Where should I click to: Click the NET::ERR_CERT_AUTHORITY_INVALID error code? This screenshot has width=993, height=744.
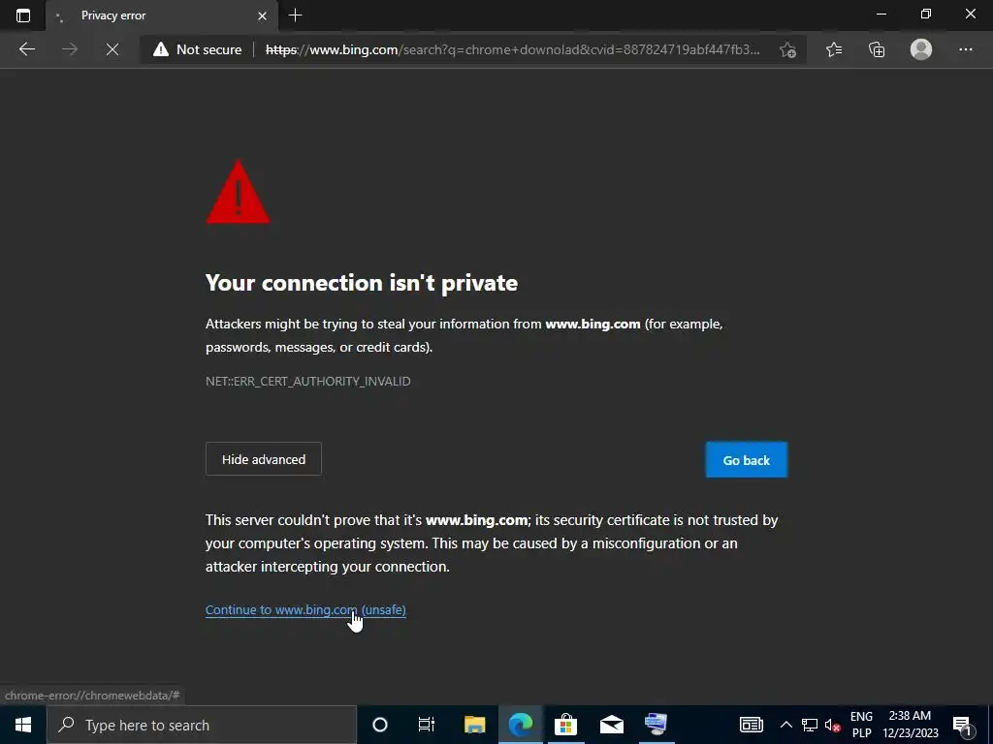coord(307,381)
